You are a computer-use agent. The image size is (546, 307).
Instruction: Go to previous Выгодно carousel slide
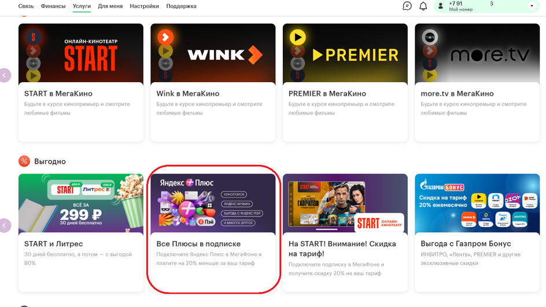pyautogui.click(x=5, y=225)
